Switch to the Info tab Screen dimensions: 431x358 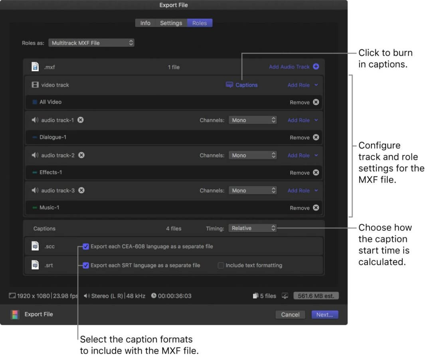145,23
